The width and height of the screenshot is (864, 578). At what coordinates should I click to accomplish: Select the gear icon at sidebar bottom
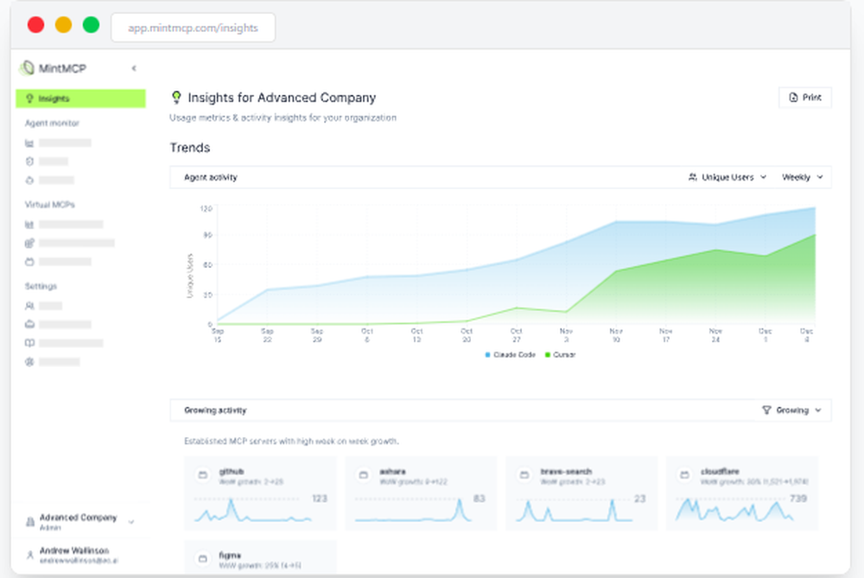(x=31, y=361)
